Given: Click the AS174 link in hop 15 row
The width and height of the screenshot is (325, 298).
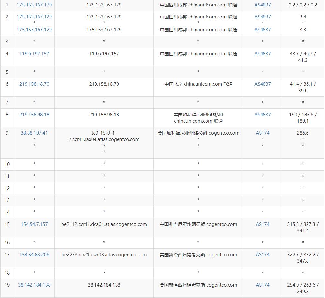Looking at the screenshot, I should (x=263, y=224).
